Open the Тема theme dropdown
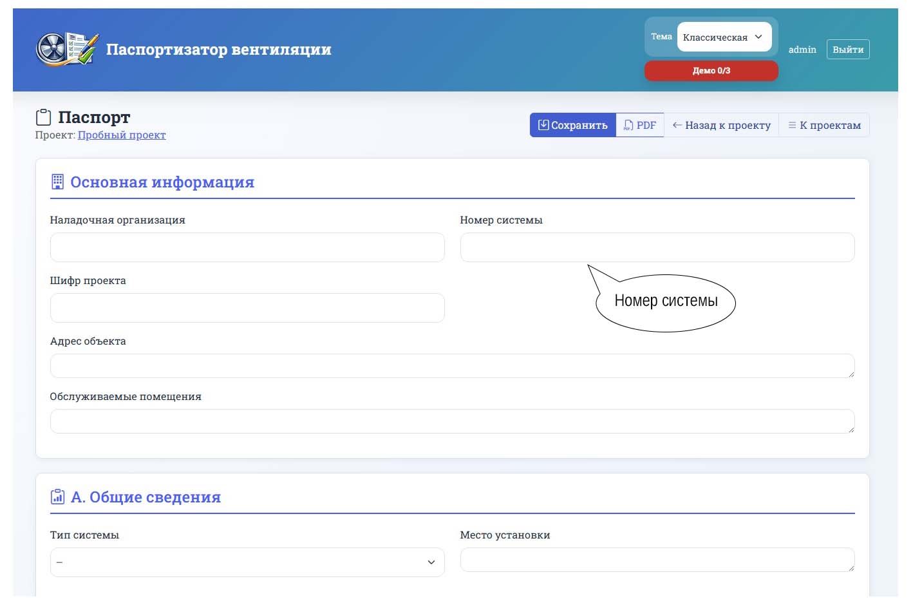This screenshot has height=610, width=913. coord(724,37)
